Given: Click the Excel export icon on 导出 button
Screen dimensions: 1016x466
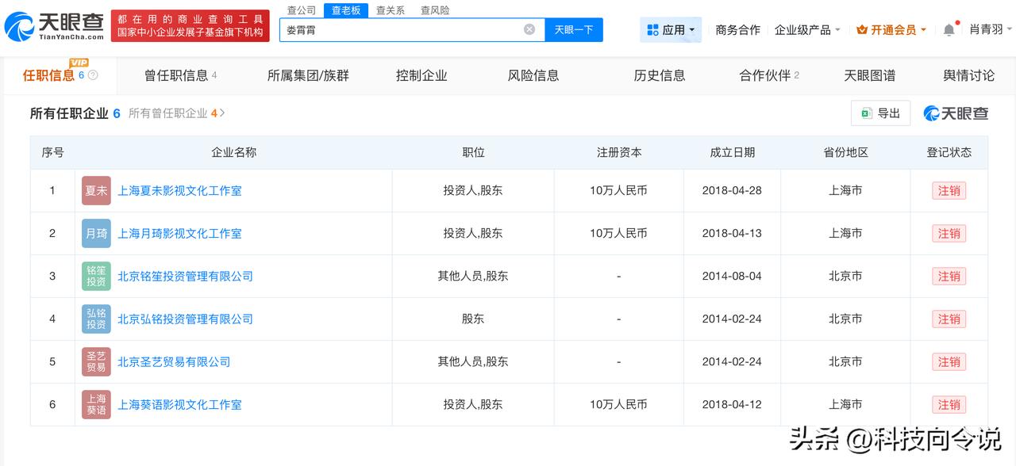Looking at the screenshot, I should coord(867,113).
